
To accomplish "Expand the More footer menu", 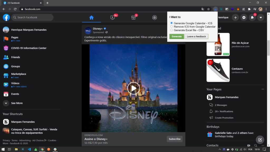I will (5, 143).
